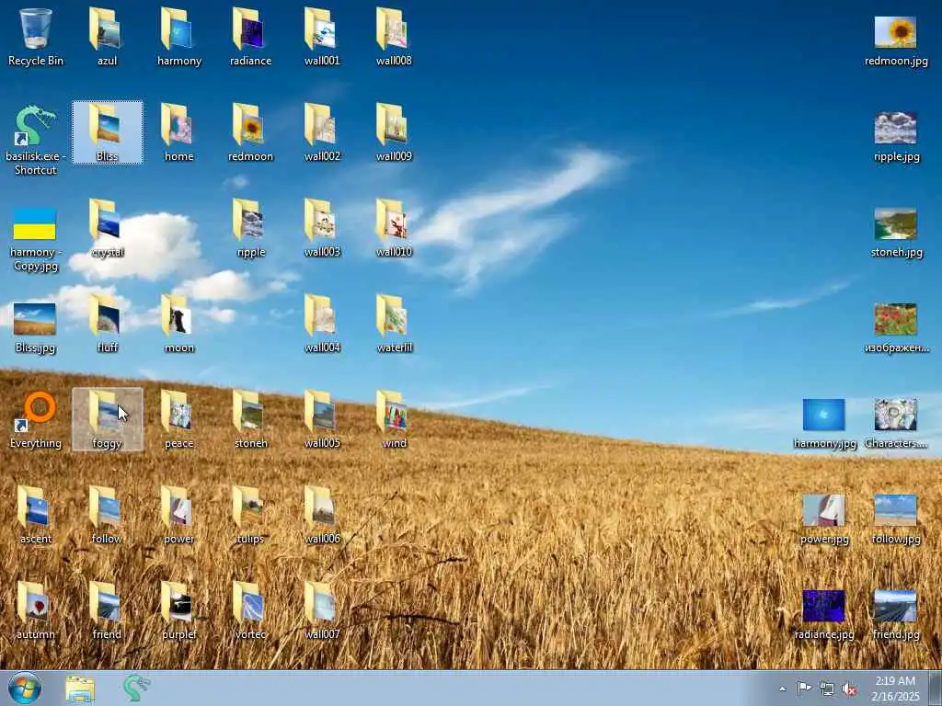This screenshot has width=942, height=706.
Task: Select the redmoon folder
Action: click(250, 132)
